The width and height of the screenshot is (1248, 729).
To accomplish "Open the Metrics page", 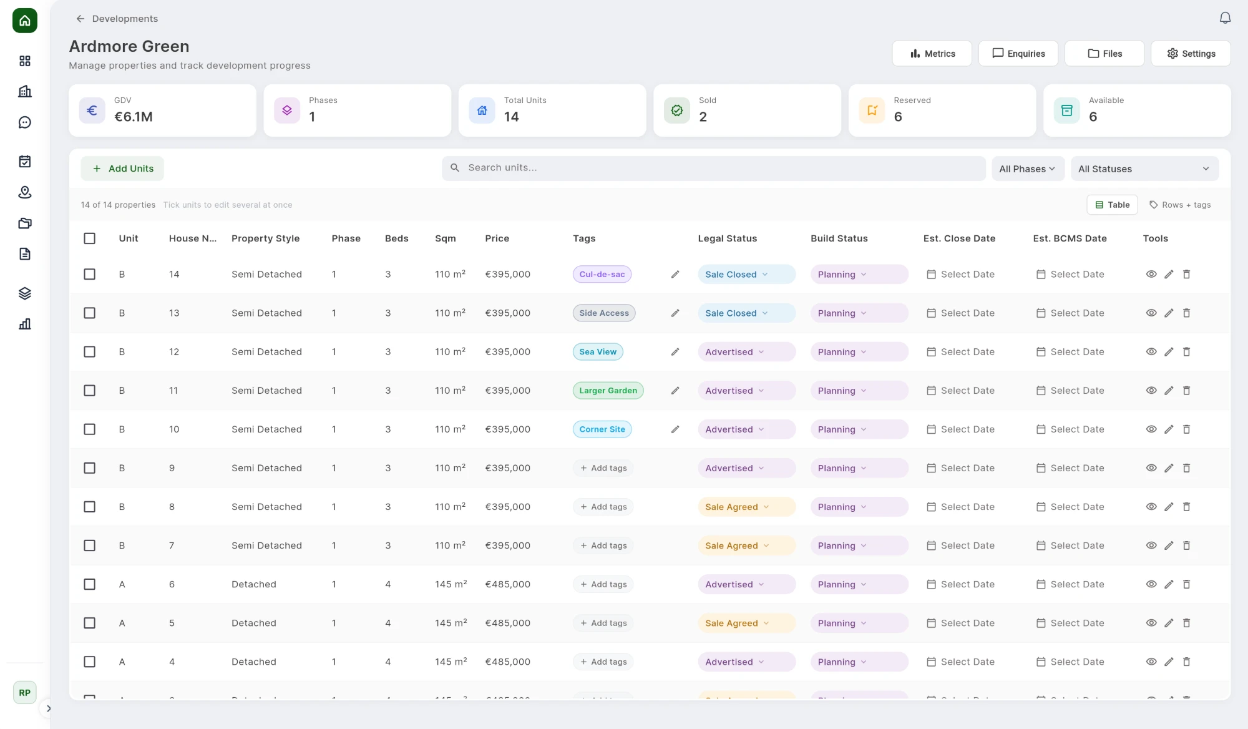I will 932,54.
